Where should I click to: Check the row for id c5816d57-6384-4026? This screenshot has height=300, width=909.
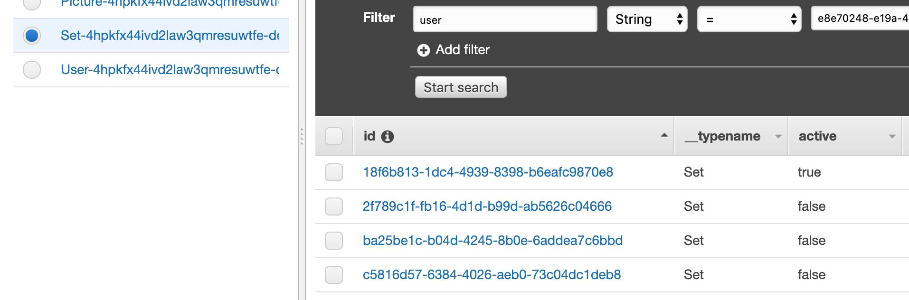[334, 275]
